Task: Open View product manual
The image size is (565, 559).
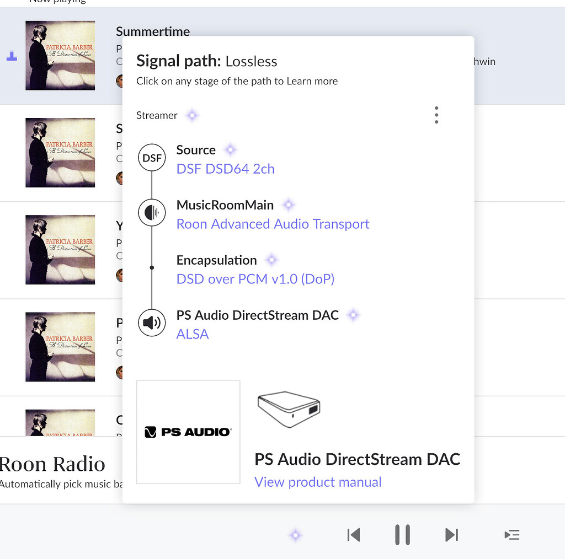Action: (x=318, y=482)
